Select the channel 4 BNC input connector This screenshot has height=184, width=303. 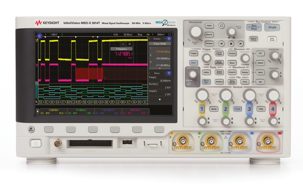coord(268,141)
